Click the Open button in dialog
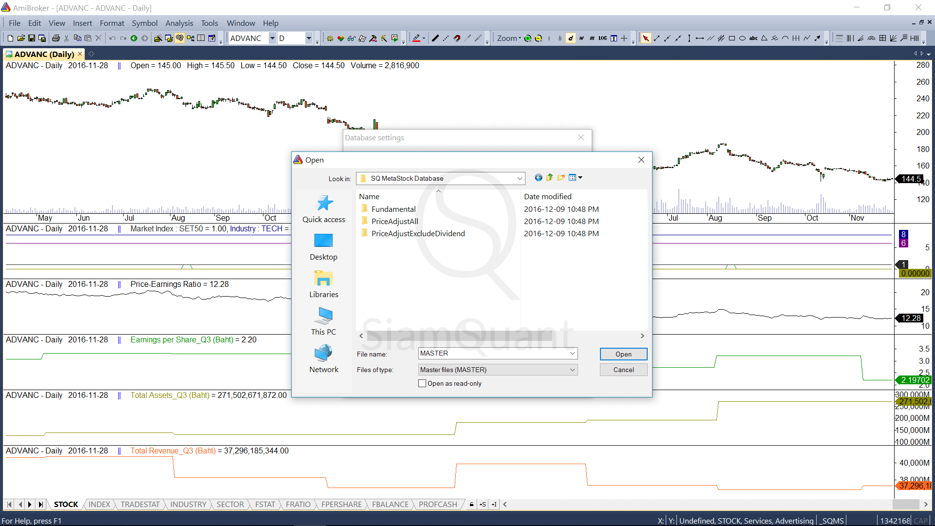The width and height of the screenshot is (935, 526). click(623, 354)
